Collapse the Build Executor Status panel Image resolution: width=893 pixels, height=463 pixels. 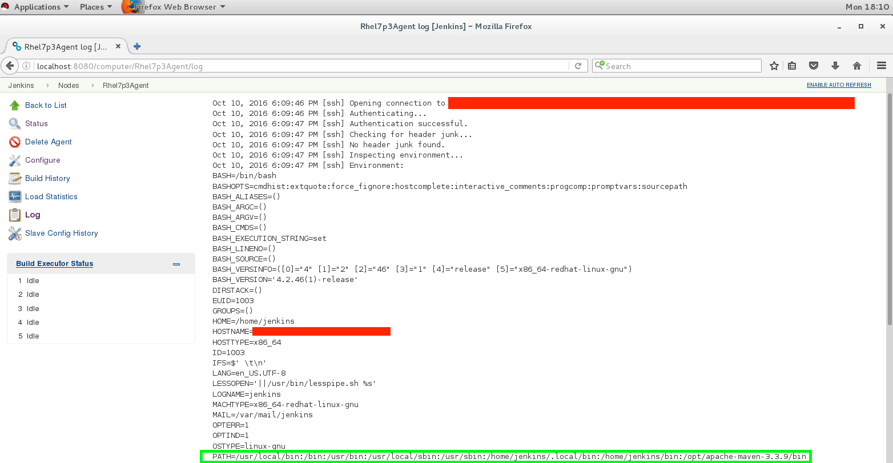coord(176,264)
